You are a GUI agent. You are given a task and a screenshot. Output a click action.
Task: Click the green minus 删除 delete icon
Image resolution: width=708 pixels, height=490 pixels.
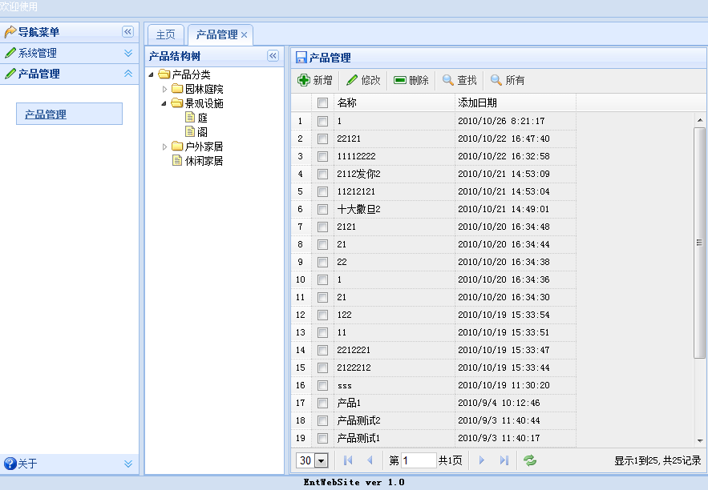[x=400, y=80]
